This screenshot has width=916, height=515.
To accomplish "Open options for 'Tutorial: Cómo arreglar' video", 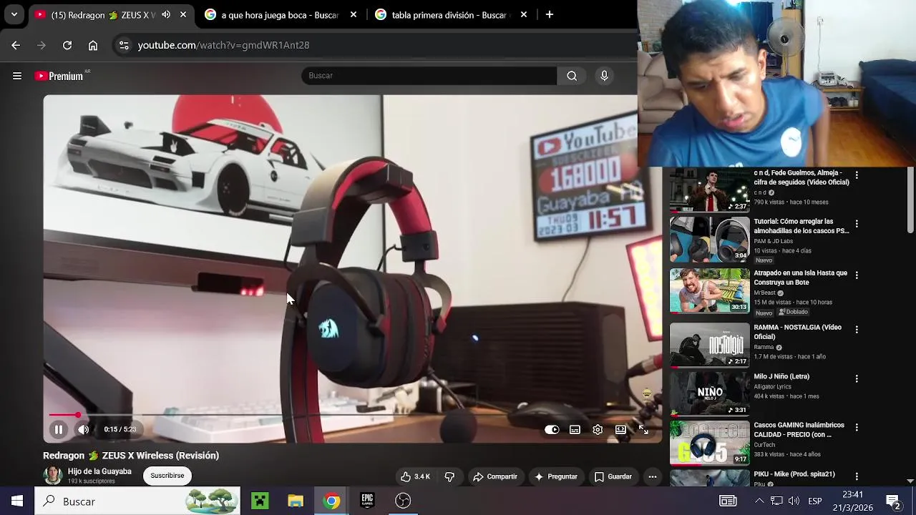I will point(857,223).
